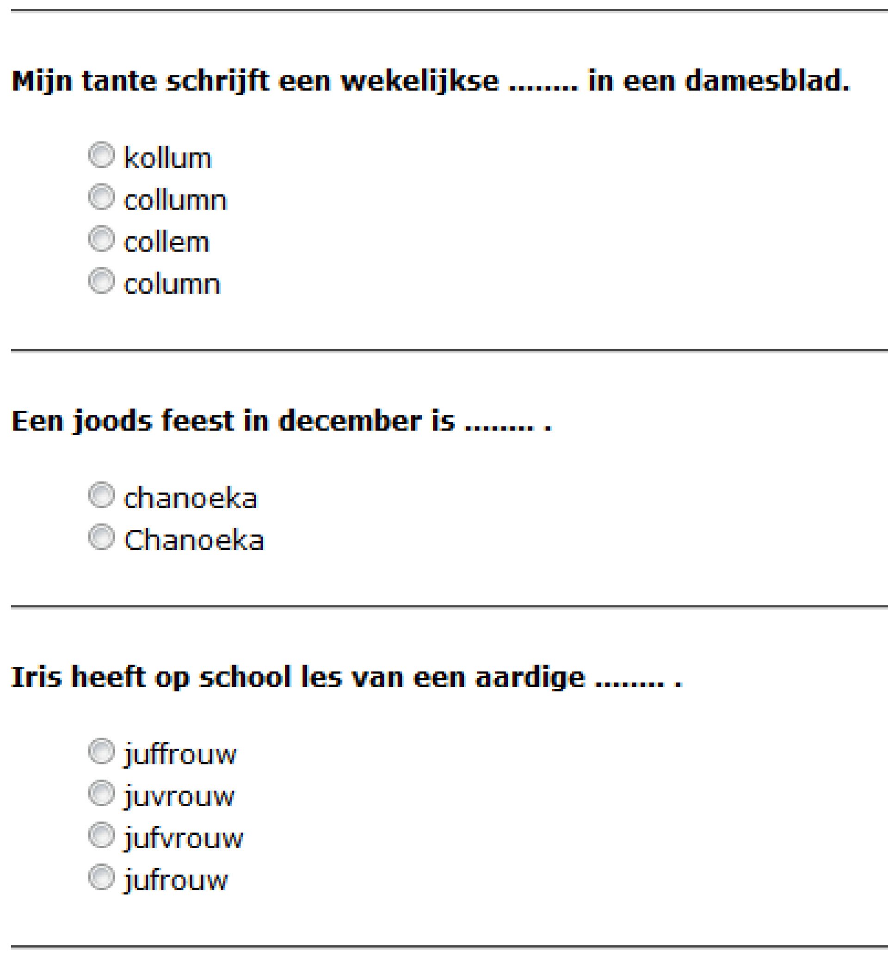This screenshot has width=888, height=974.
Task: Choose the collumn radio button
Action: (x=101, y=197)
